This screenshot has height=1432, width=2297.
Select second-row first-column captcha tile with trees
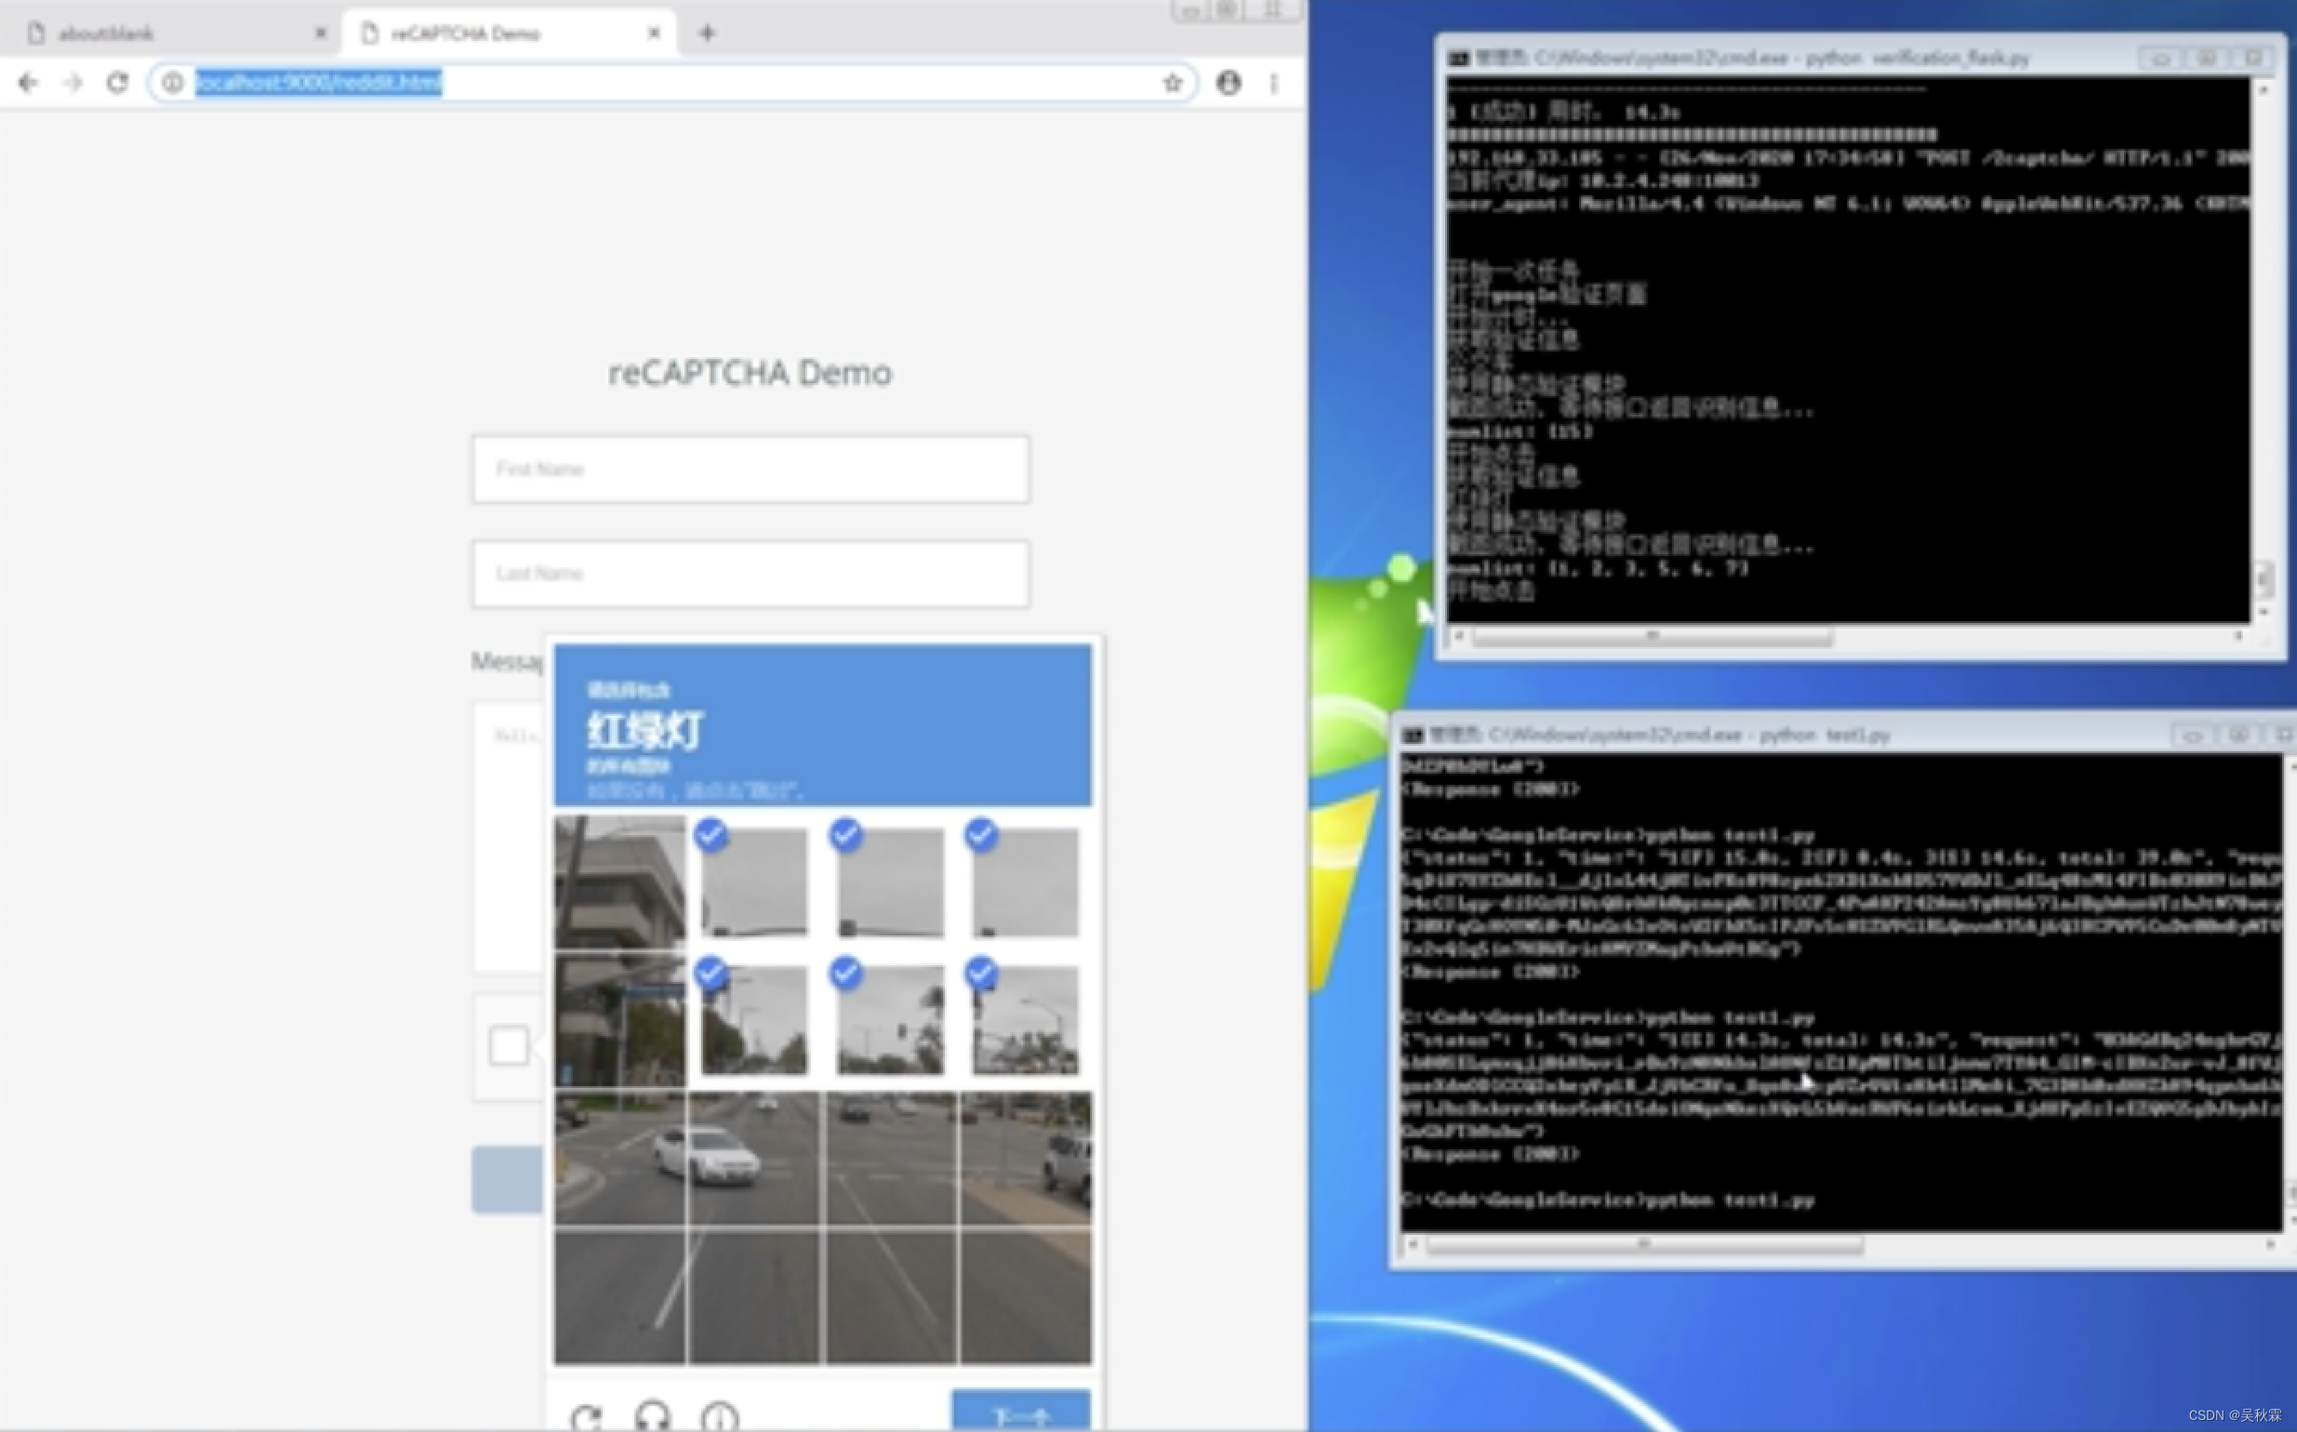point(619,1021)
